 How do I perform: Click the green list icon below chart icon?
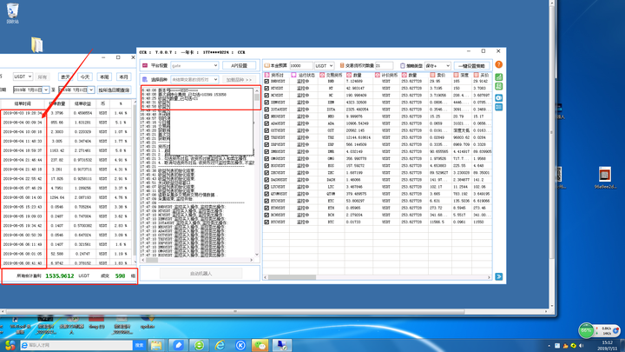[498, 86]
